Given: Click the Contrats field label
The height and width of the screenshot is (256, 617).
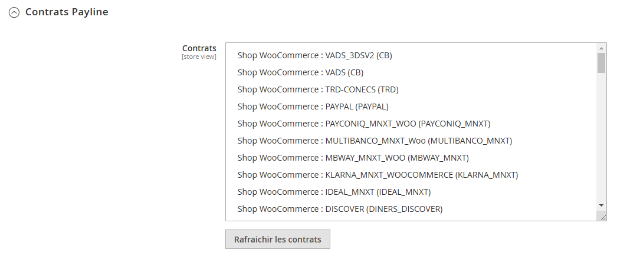Looking at the screenshot, I should coord(199,48).
